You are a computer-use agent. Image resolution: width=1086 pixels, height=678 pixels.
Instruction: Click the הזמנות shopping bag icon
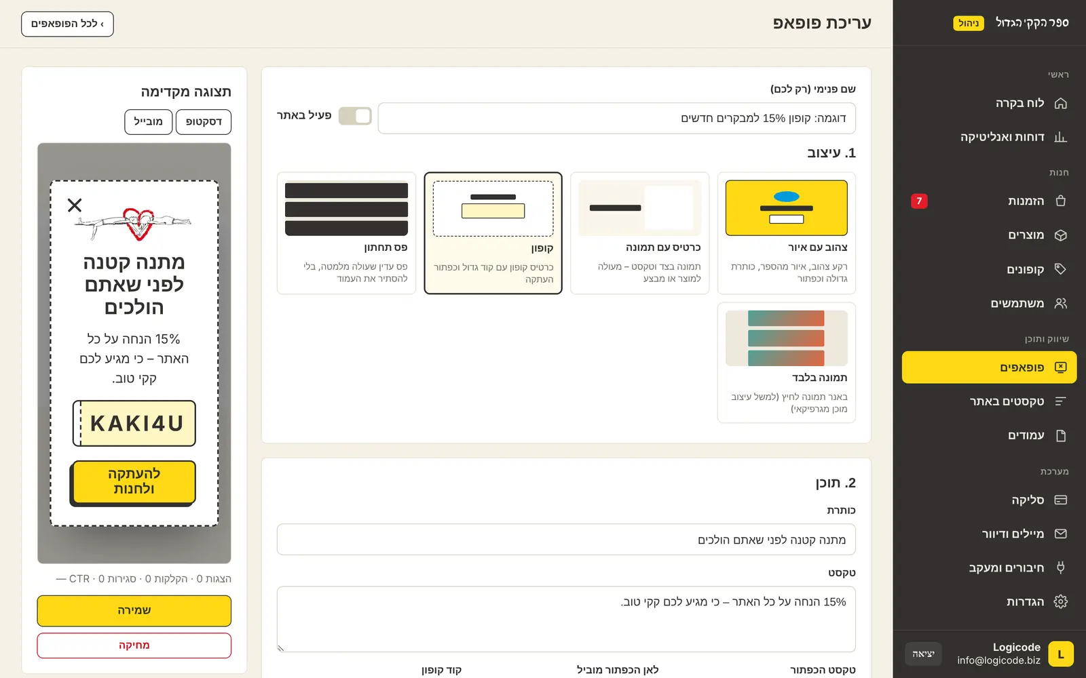click(x=1060, y=201)
